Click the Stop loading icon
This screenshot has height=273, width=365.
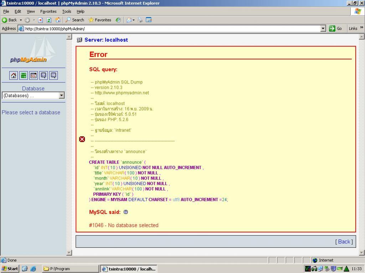[x=41, y=20]
